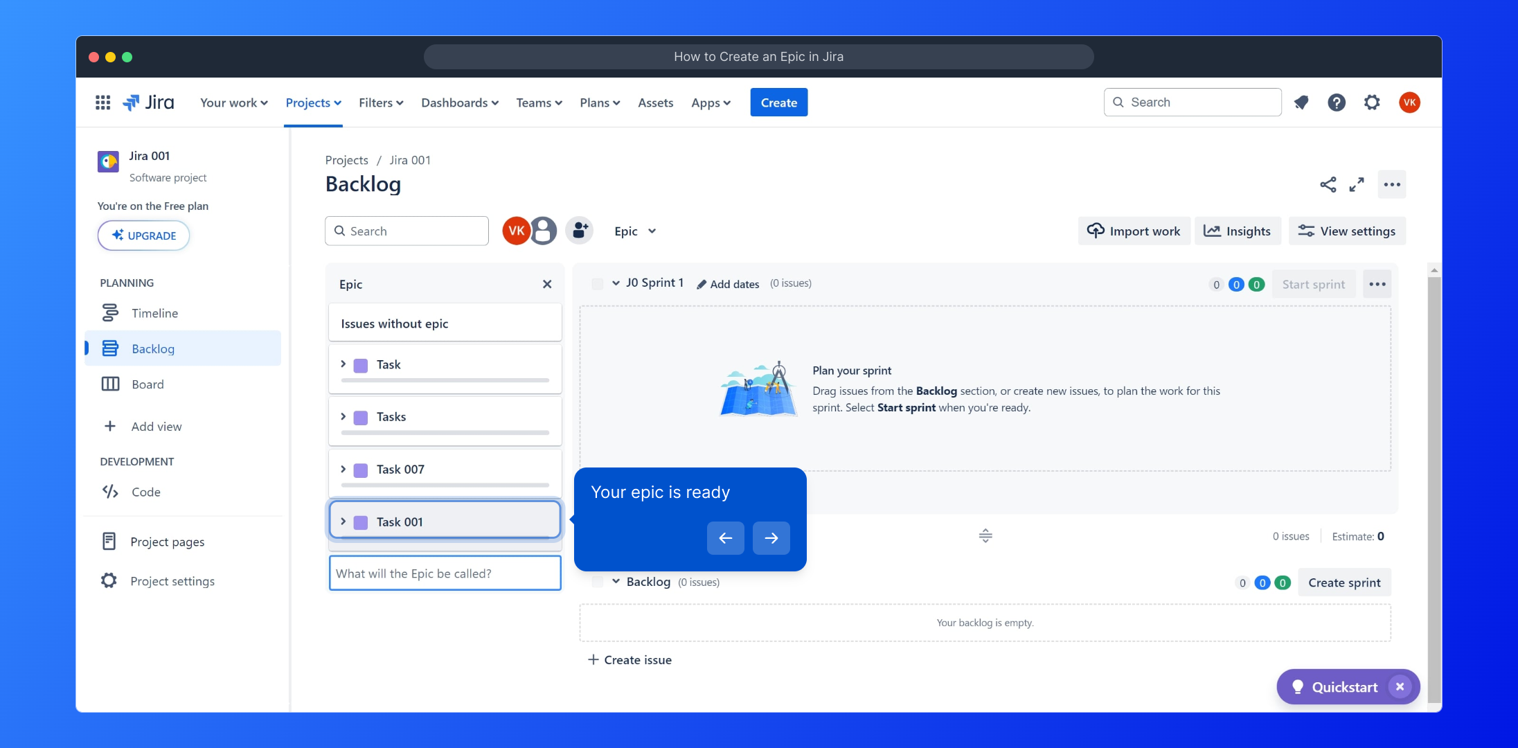Click Create sprint button
The image size is (1518, 748).
(x=1344, y=582)
